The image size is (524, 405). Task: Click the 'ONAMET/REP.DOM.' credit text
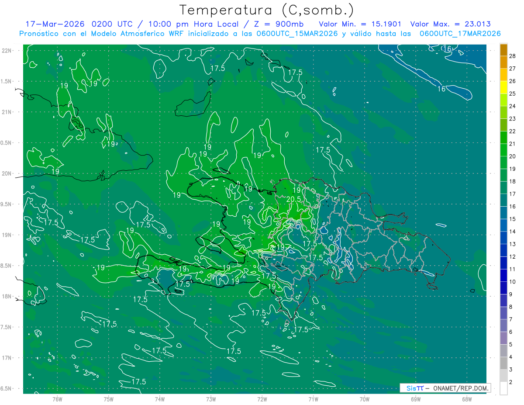[x=460, y=388]
